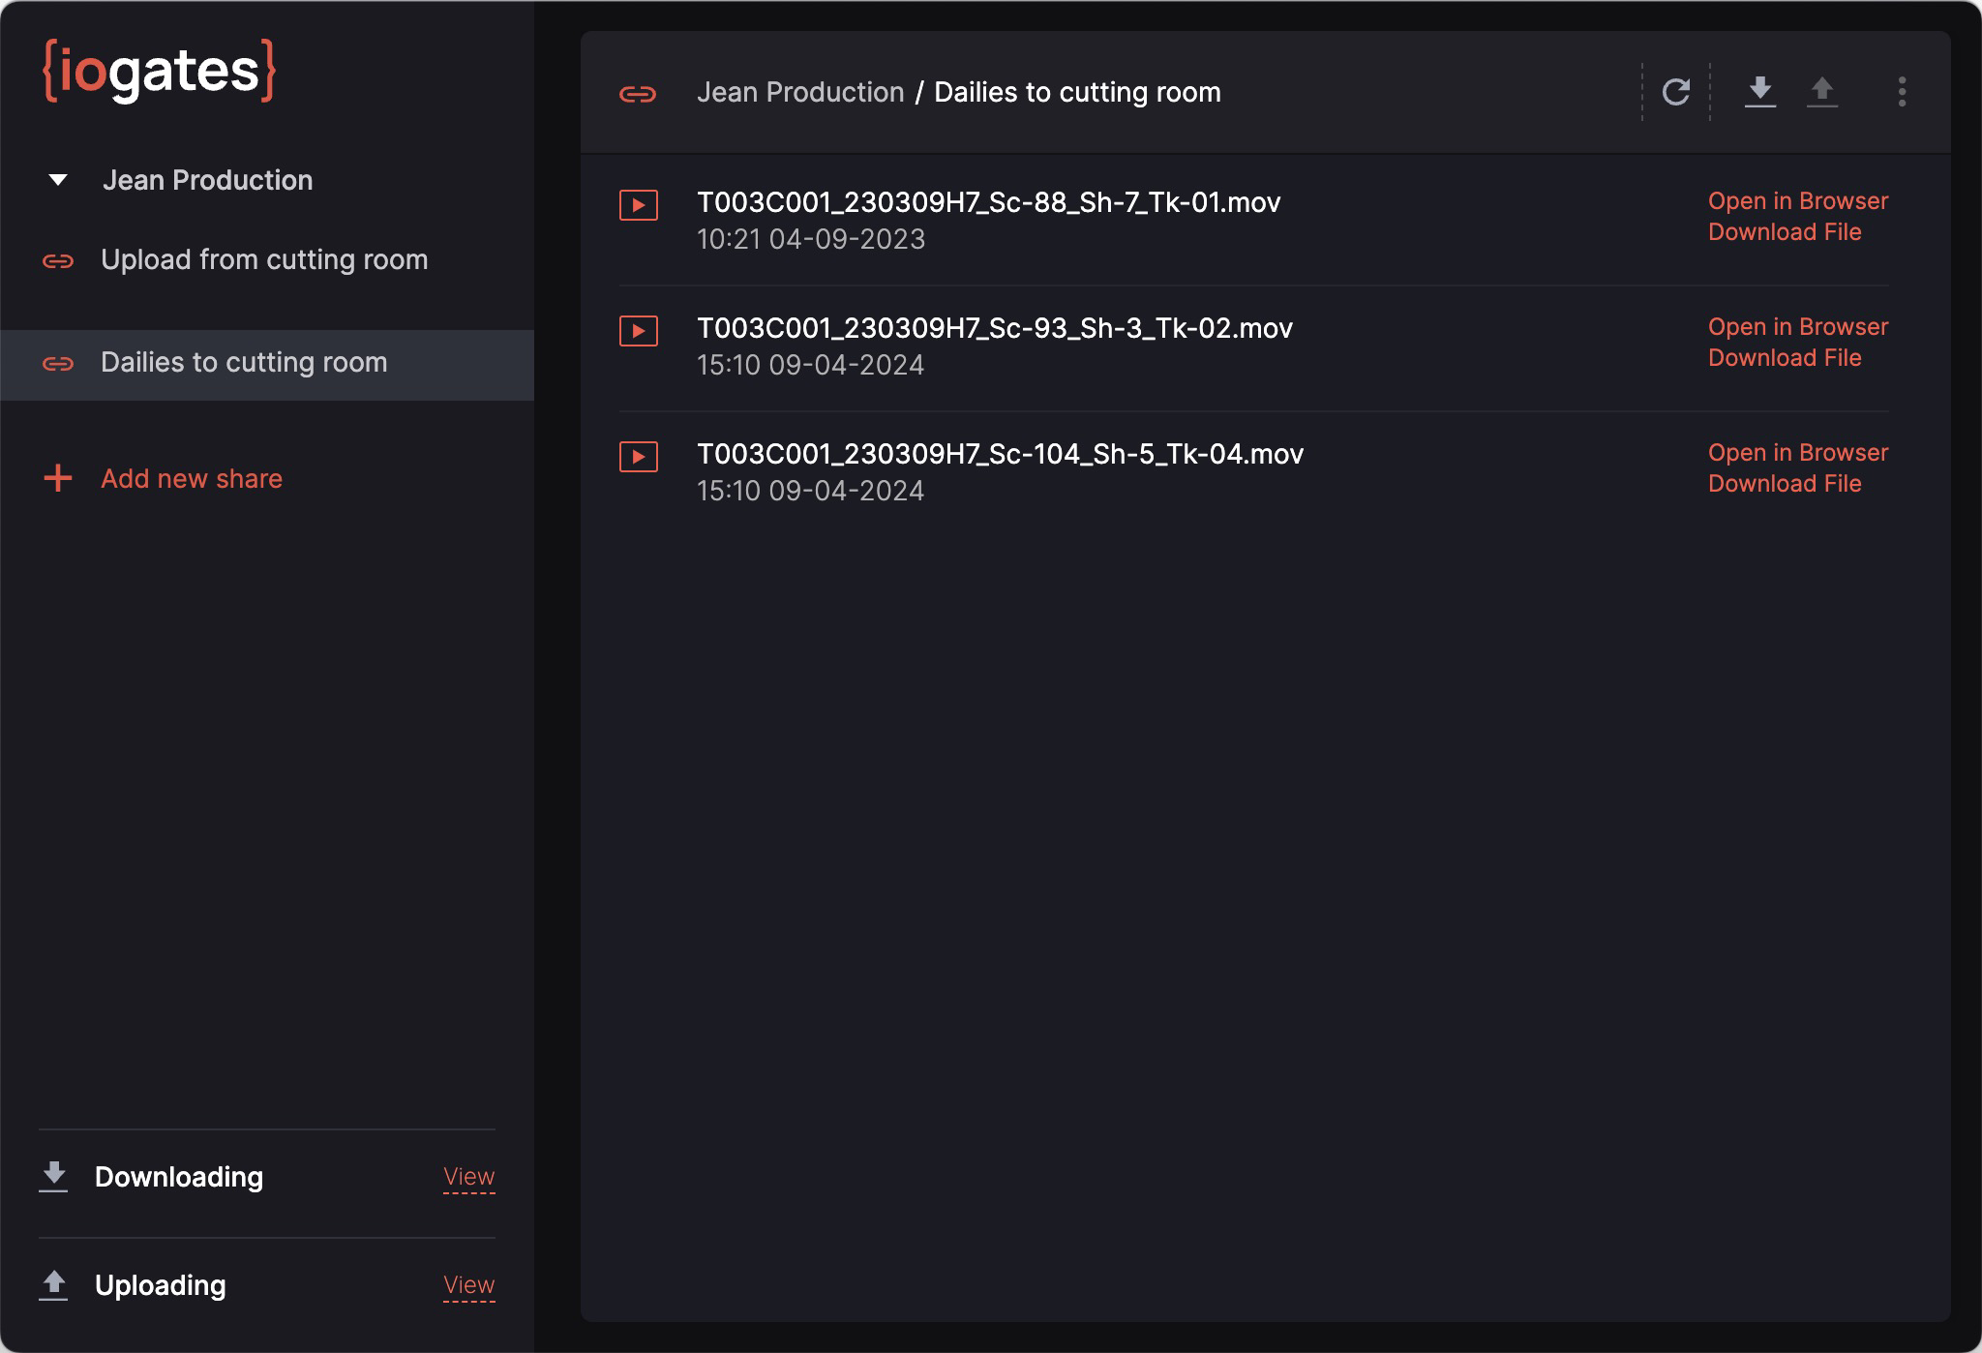Select Dailies to cutting room share
Screen dimensions: 1982x1353
[x=244, y=363]
